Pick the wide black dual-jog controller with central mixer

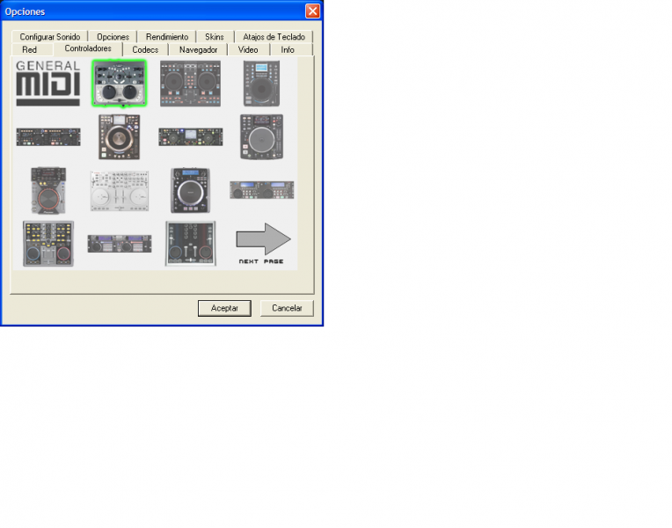click(x=190, y=84)
